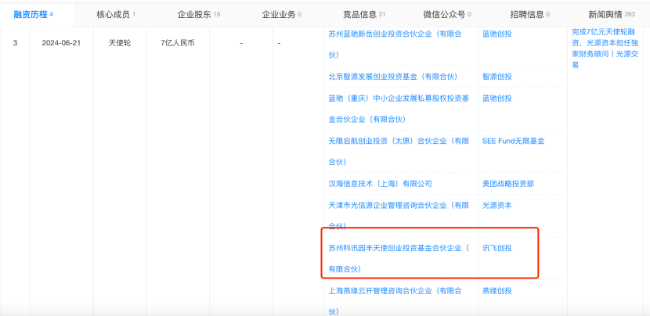Select row number 3 cell
Viewport: 650px width, 316px height.
click(x=15, y=43)
